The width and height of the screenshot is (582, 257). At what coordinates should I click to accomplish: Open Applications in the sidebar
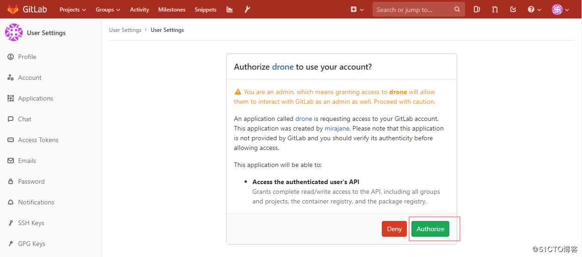tap(36, 98)
